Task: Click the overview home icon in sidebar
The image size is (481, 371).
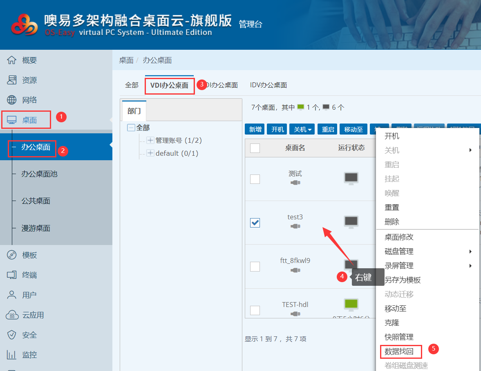Action: point(12,60)
